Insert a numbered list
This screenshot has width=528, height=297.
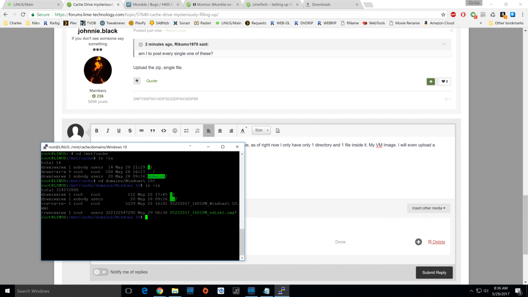click(197, 130)
